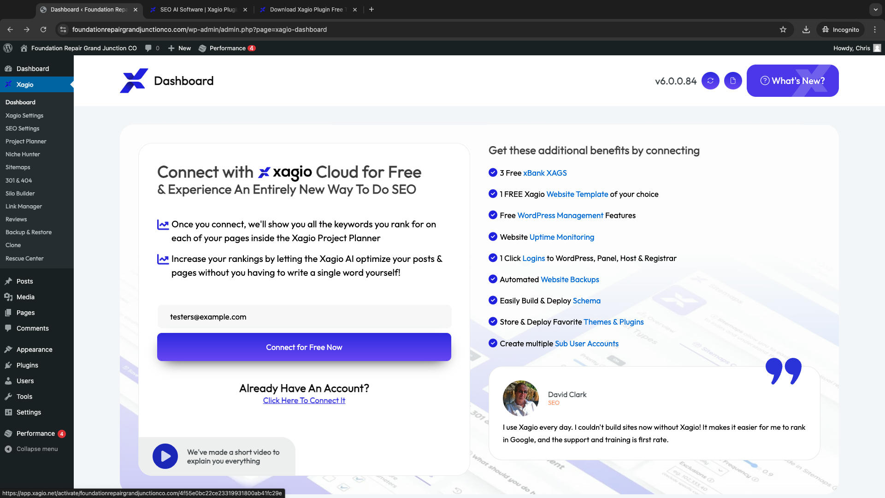Open the What's New? panel
The image size is (885, 498).
(792, 81)
